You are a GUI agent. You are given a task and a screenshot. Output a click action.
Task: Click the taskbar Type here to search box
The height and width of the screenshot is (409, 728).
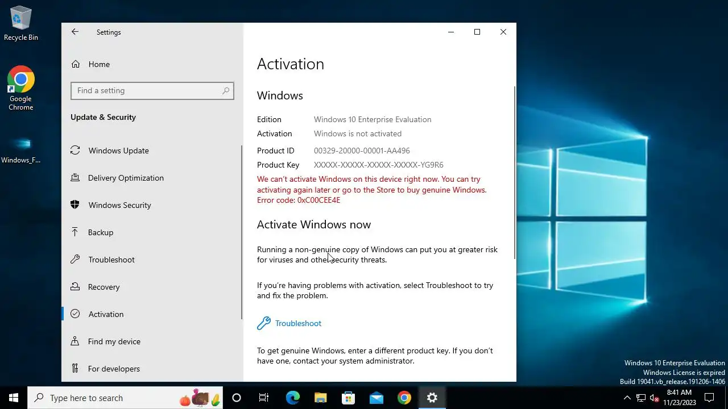(125, 398)
